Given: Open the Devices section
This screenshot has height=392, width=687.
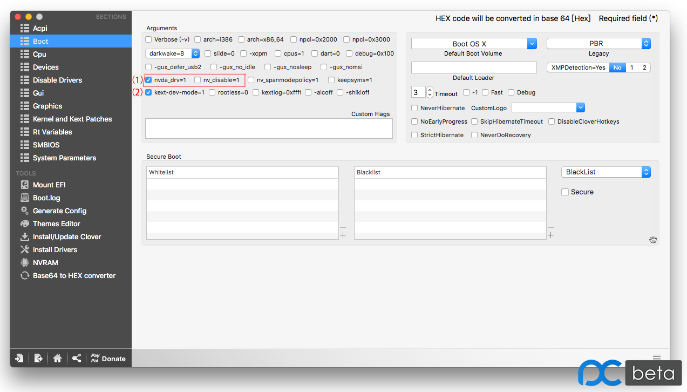Looking at the screenshot, I should 71,67.
